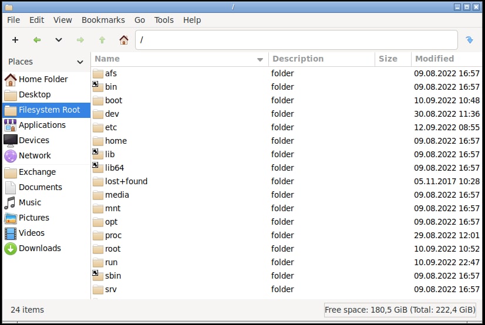Screen dimensions: 485x325
Task: Toggle sort order arrow in Name header
Action: pyautogui.click(x=260, y=59)
